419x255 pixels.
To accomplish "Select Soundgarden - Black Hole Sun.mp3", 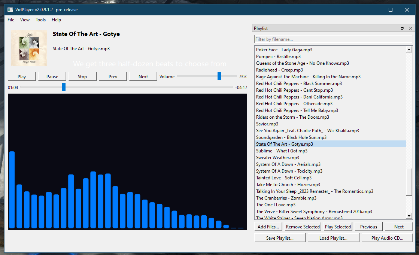I will click(330, 137).
